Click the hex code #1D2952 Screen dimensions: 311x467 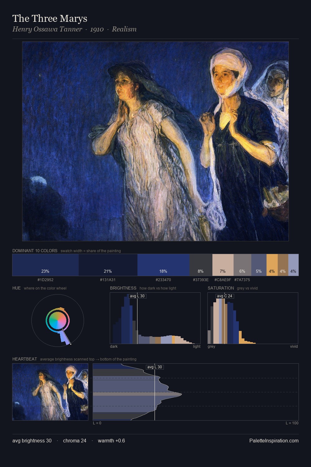(45, 280)
